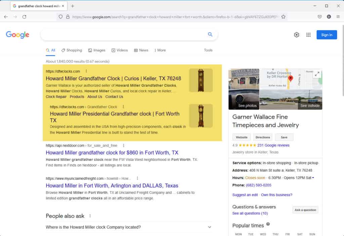The image size is (344, 236).
Task: Click the page vertical scrollbar
Action: click(x=343, y=60)
